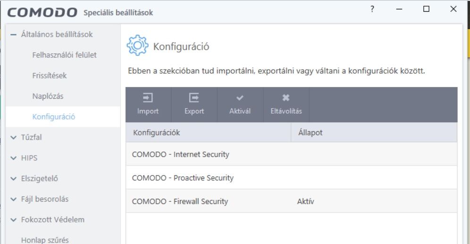Click the Aktív status cell

click(x=305, y=201)
